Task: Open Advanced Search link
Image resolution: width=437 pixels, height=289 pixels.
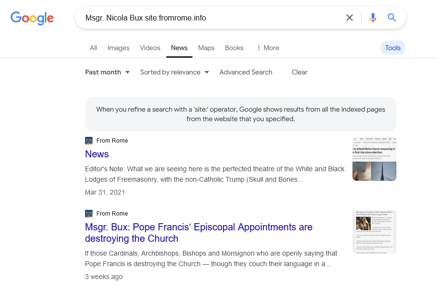Action: coord(246,72)
